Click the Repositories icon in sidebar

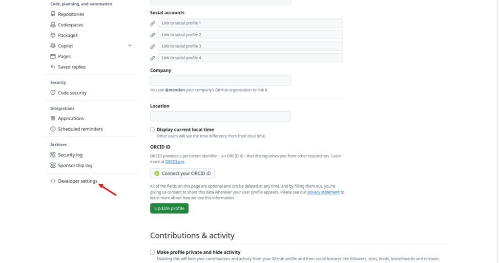click(53, 14)
